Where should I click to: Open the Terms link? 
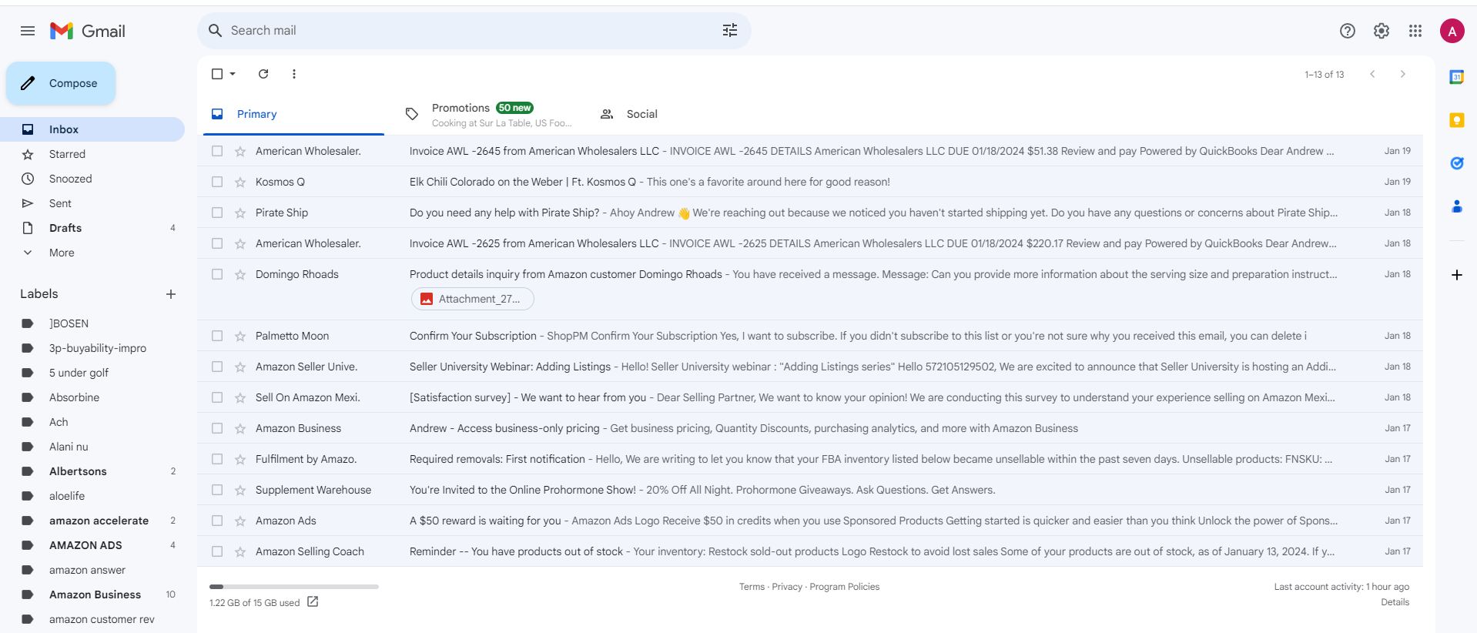(752, 587)
